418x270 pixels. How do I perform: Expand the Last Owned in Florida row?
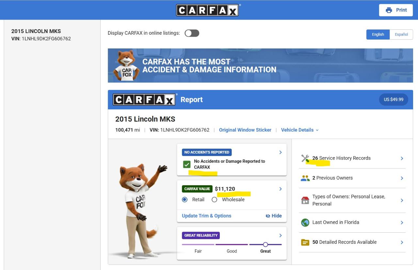pyautogui.click(x=352, y=223)
